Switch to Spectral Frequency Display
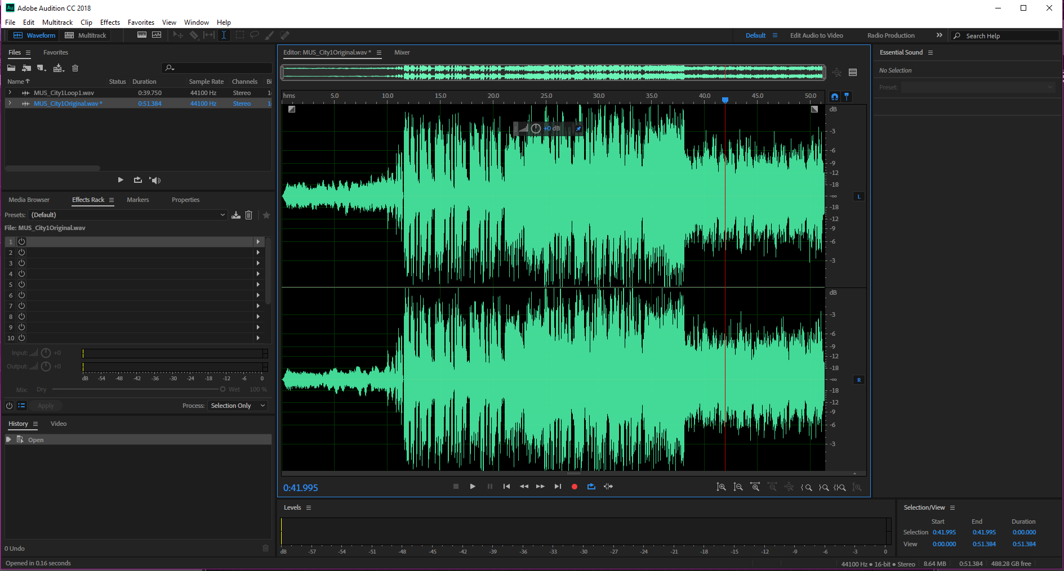The image size is (1064, 571). 141,35
